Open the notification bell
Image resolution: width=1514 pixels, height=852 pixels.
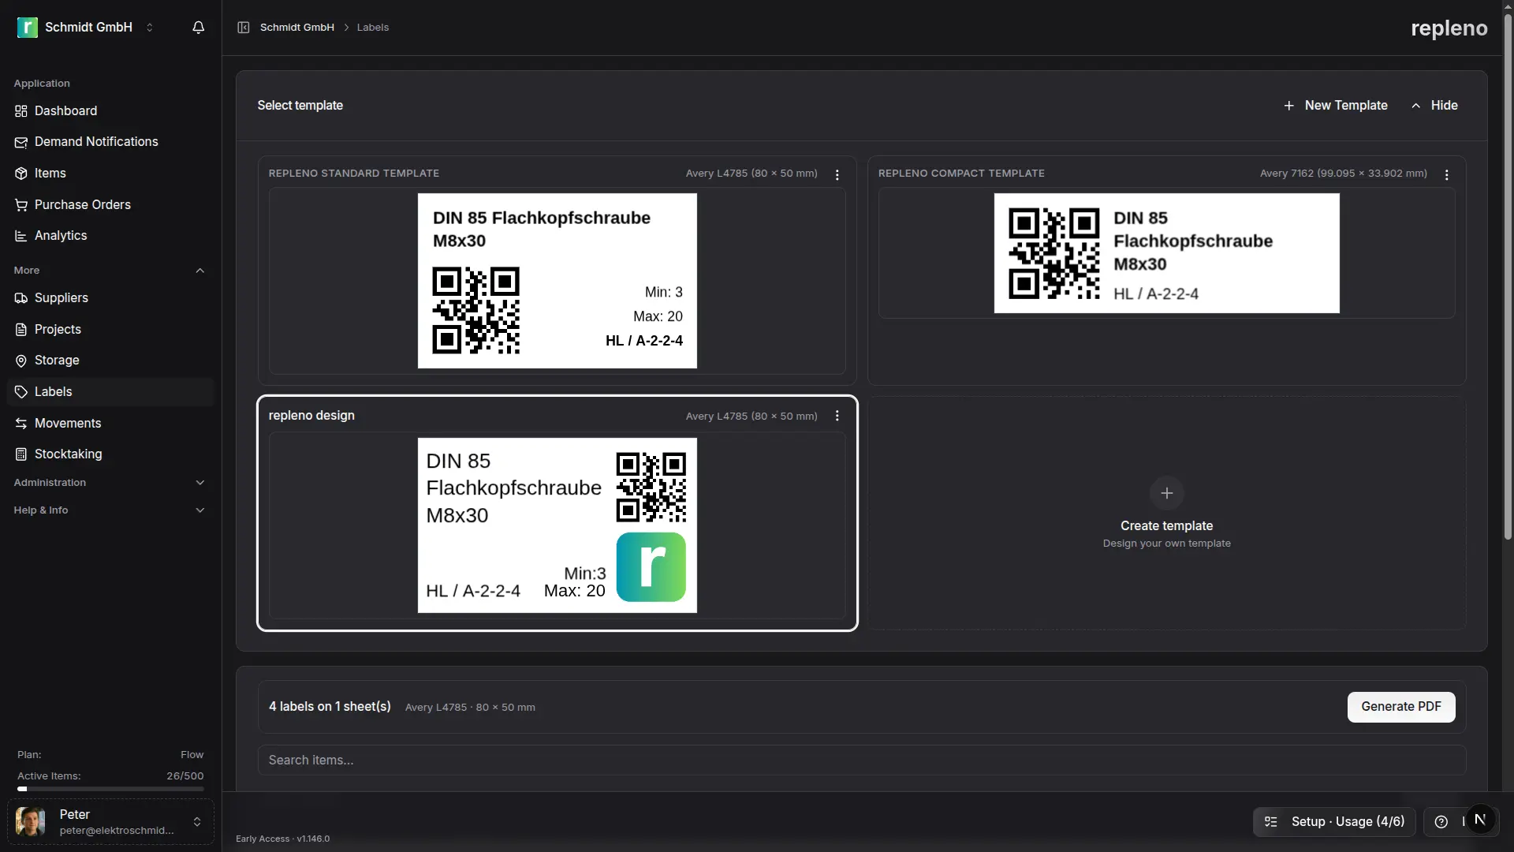click(197, 27)
